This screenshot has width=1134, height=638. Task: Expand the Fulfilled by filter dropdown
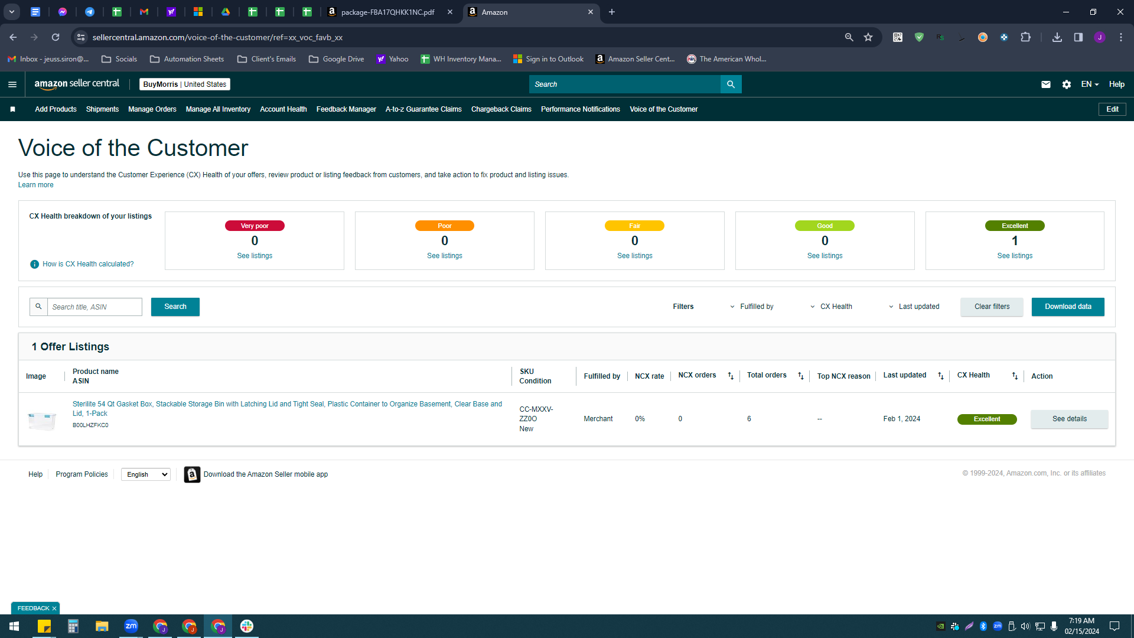[751, 307]
